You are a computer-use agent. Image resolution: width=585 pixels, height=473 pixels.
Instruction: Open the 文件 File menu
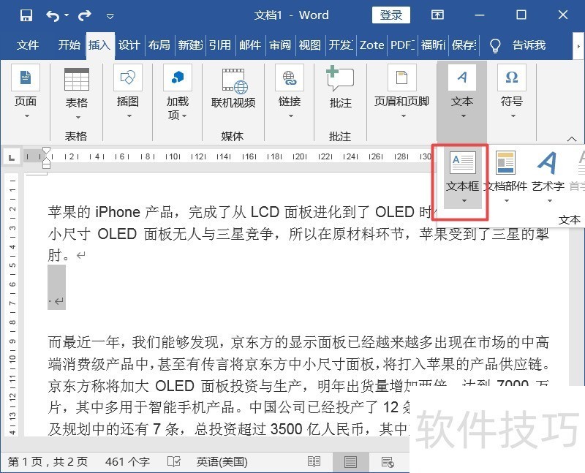point(28,45)
